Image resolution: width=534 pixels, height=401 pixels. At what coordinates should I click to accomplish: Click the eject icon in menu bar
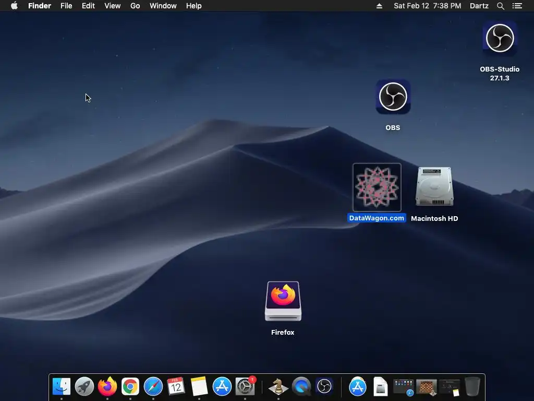(380, 6)
